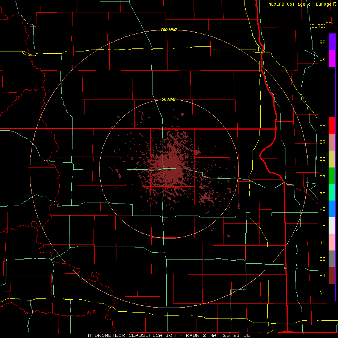
Task: Click the UK magenta legend swatch
Action: pyautogui.click(x=332, y=59)
